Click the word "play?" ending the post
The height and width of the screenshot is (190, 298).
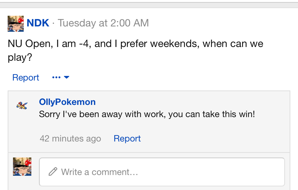click(20, 57)
